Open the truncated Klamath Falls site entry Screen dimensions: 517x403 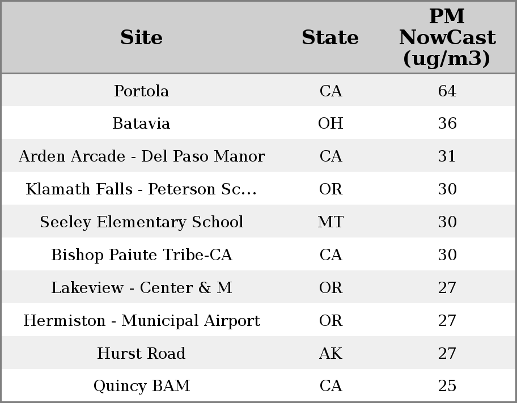[141, 189]
